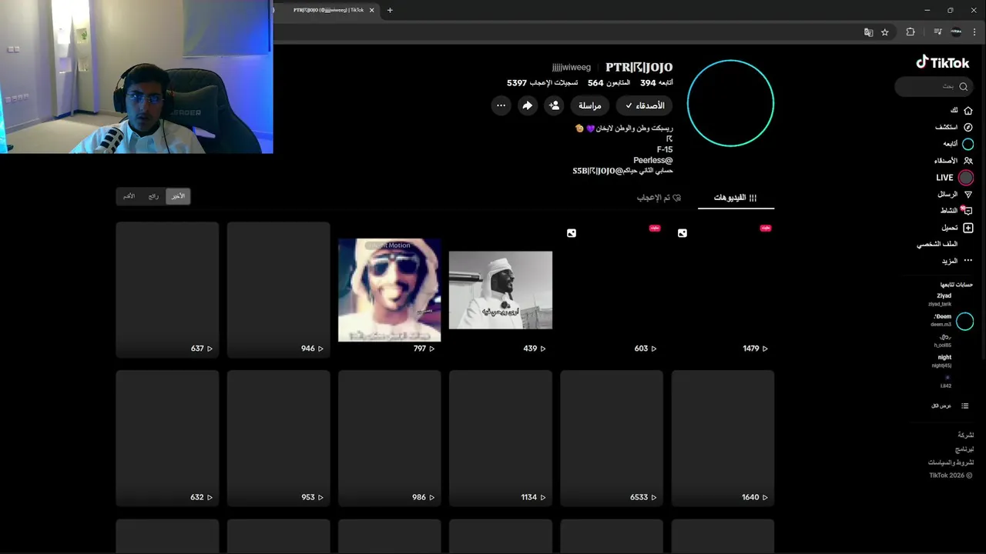Open the video with 986 views

coord(390,439)
